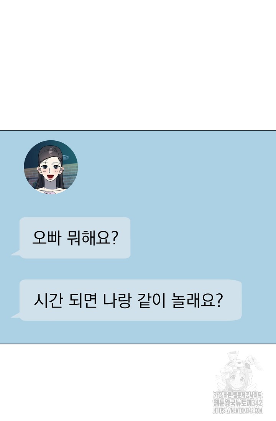Click the word 같이 in second message
The width and height of the screenshot is (276, 421).
[x=151, y=300]
